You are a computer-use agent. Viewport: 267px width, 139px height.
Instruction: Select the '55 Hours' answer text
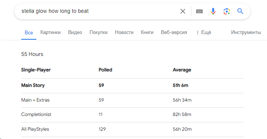[32, 54]
